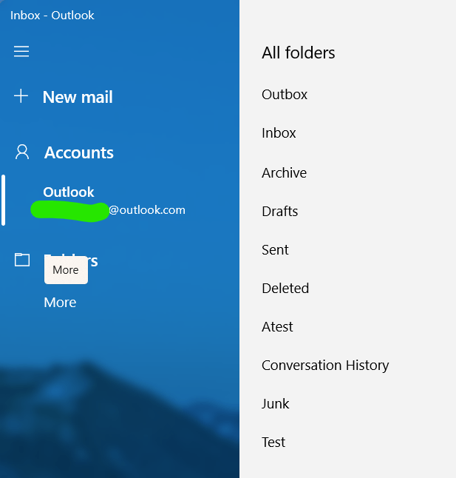Open the Archive folder
456x478 pixels.
pos(284,172)
